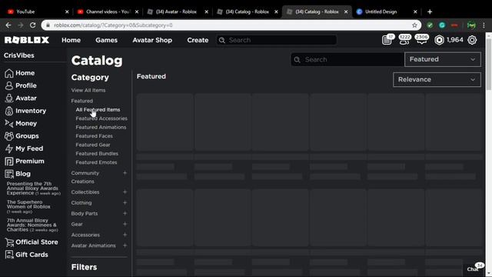The height and width of the screenshot is (277, 492).
Task: Select Featured Faces
Action: click(94, 136)
